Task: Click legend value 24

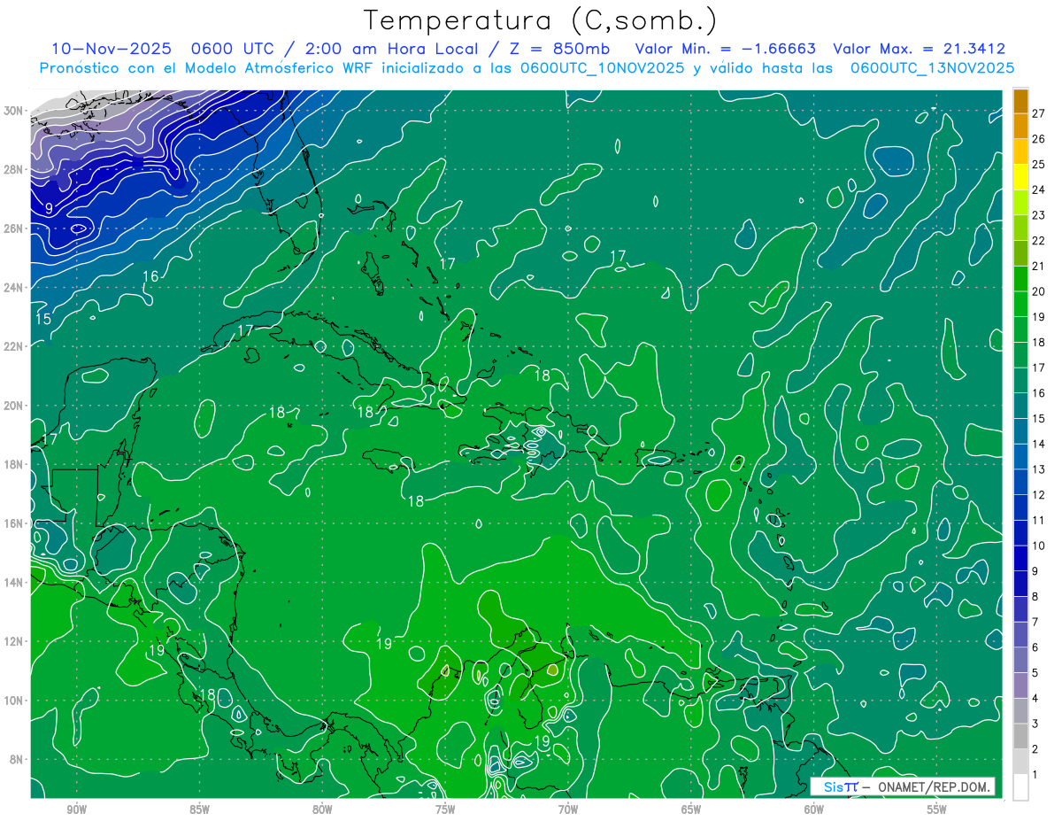Action: tap(1039, 190)
